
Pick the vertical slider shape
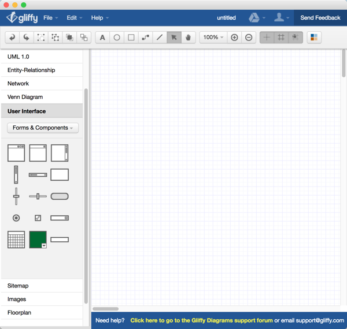point(16,196)
